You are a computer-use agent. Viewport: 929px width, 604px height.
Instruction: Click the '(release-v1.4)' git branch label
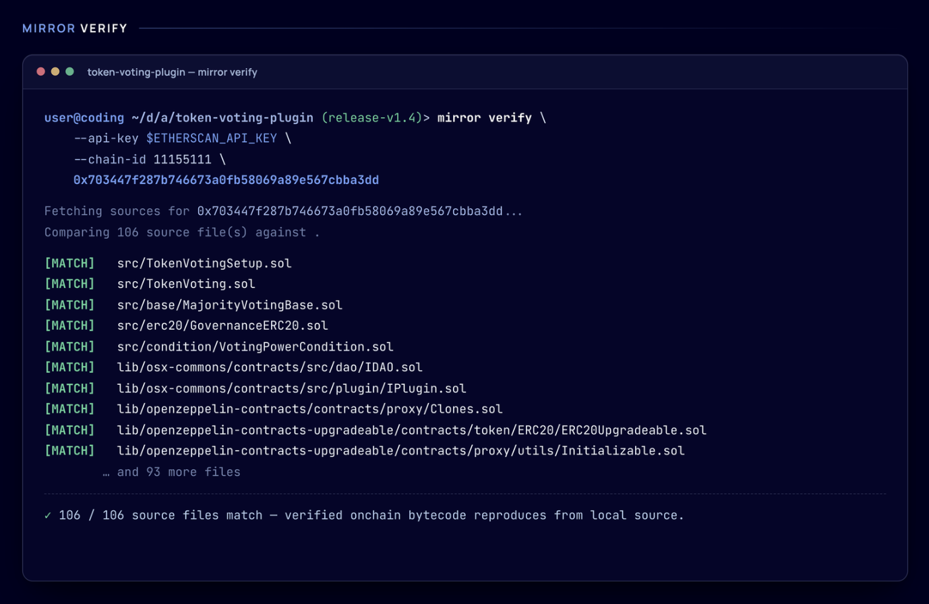coord(372,118)
